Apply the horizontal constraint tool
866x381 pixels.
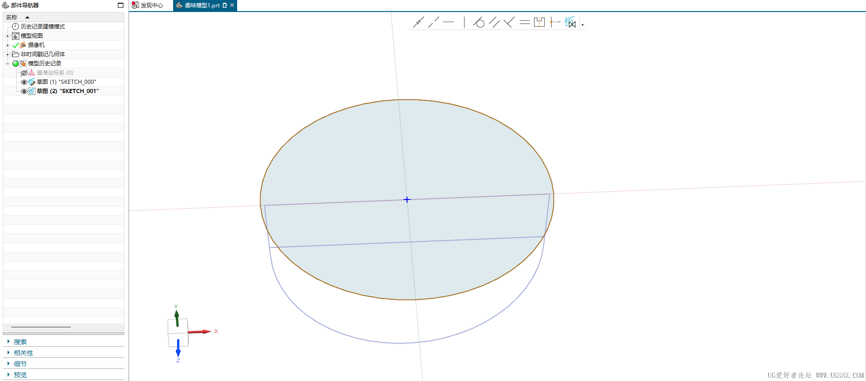click(x=448, y=22)
